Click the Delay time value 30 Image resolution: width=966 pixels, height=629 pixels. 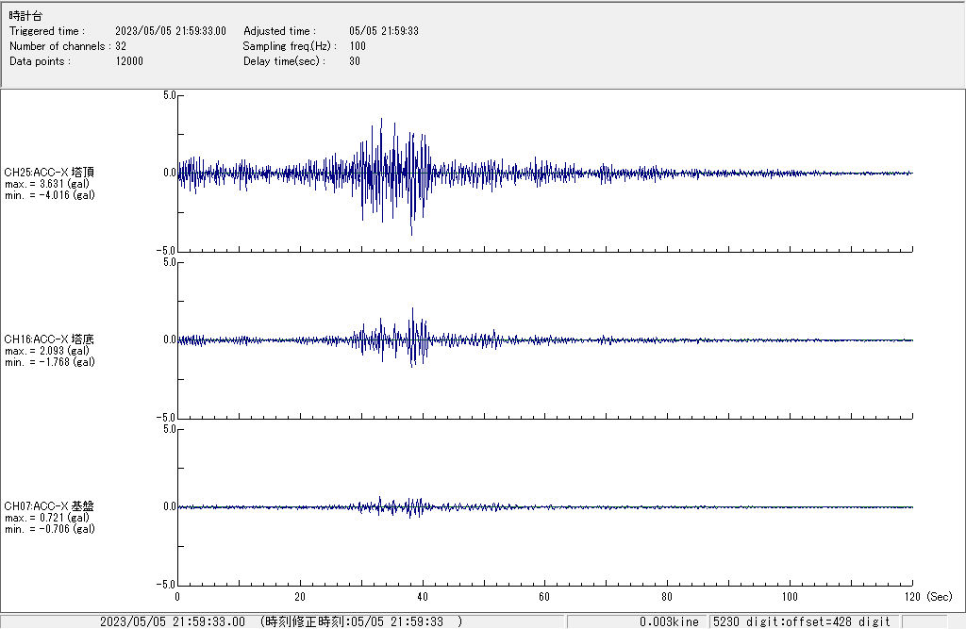tap(355, 61)
